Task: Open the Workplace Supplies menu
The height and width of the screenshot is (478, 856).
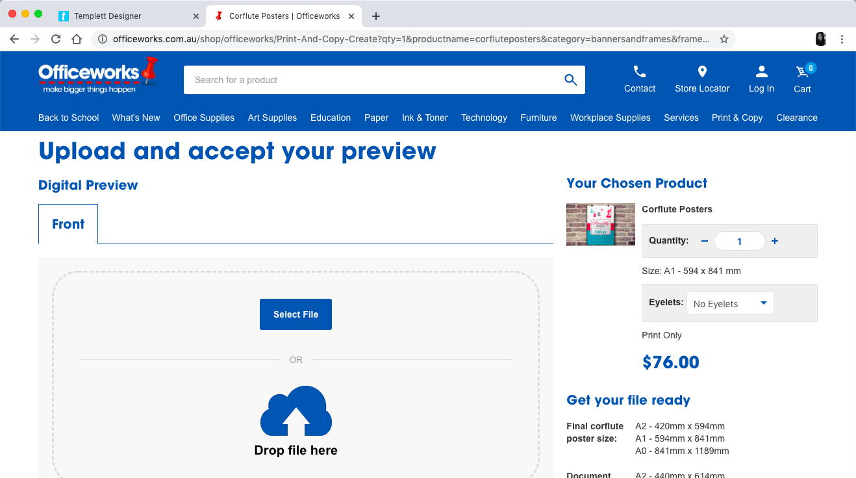Action: point(610,118)
